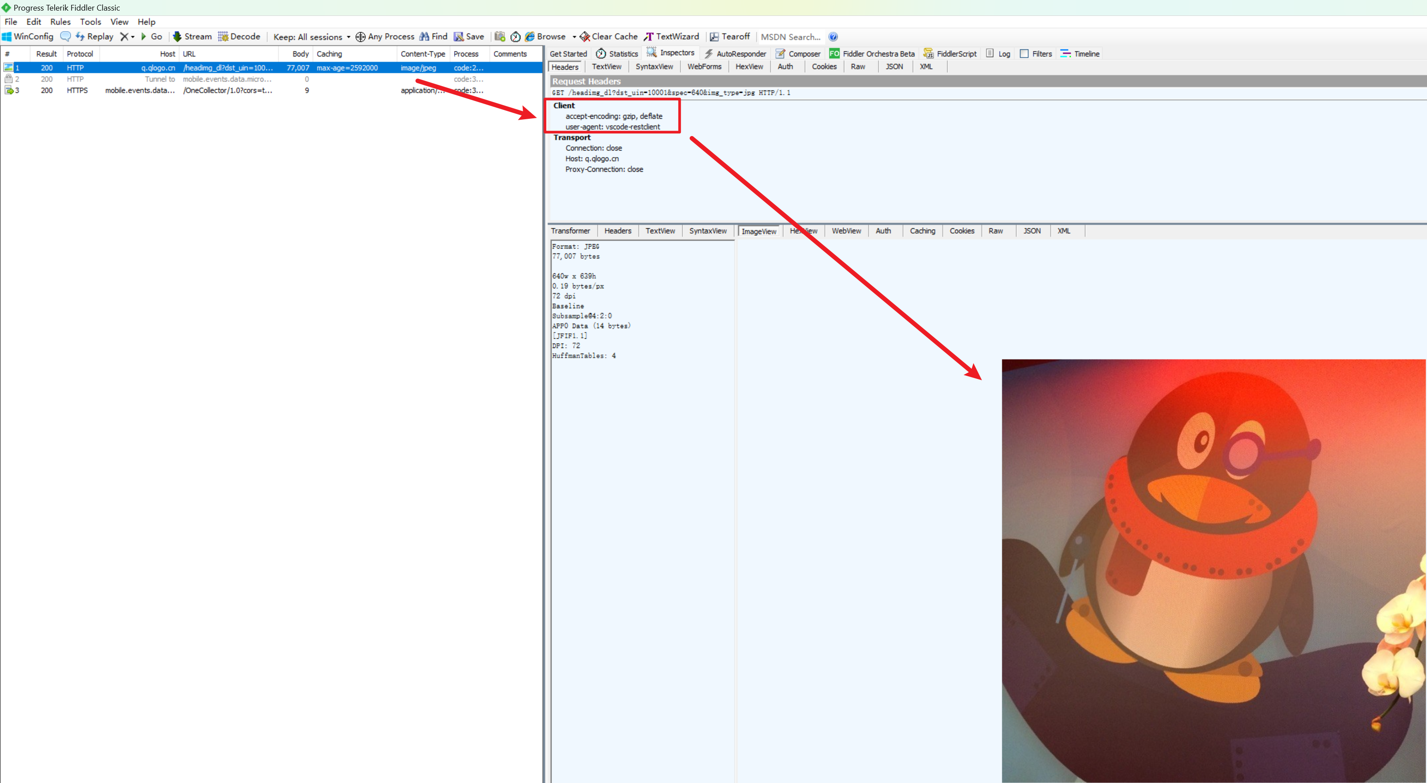1427x783 pixels.
Task: Select session 1 q.qlogo.cn row
Action: tap(272, 68)
